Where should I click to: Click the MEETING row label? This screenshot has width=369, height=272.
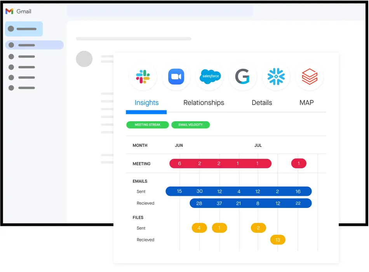tap(141, 164)
